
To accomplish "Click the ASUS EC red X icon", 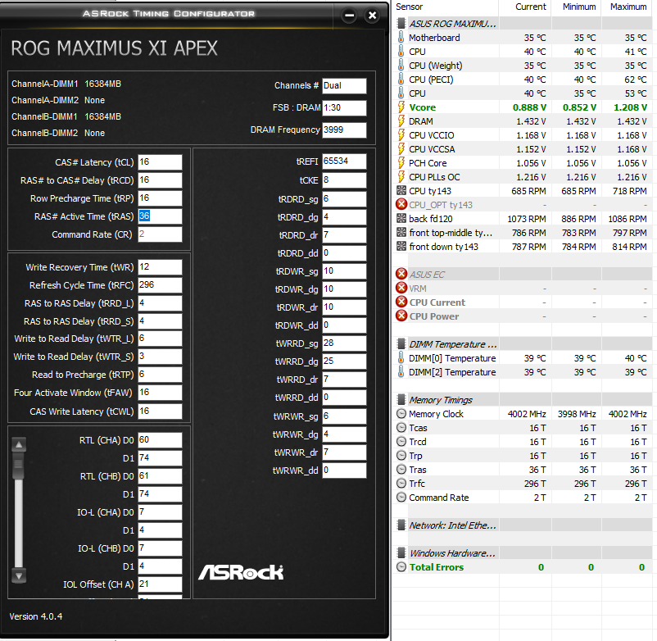I will (x=401, y=274).
